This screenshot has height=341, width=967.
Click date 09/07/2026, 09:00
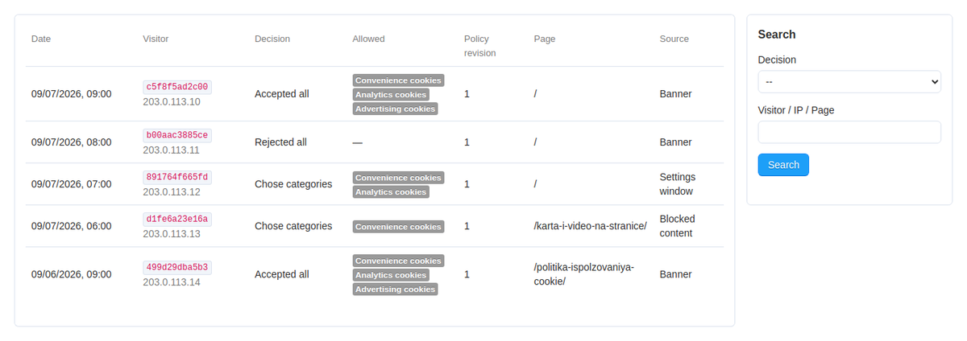point(72,94)
